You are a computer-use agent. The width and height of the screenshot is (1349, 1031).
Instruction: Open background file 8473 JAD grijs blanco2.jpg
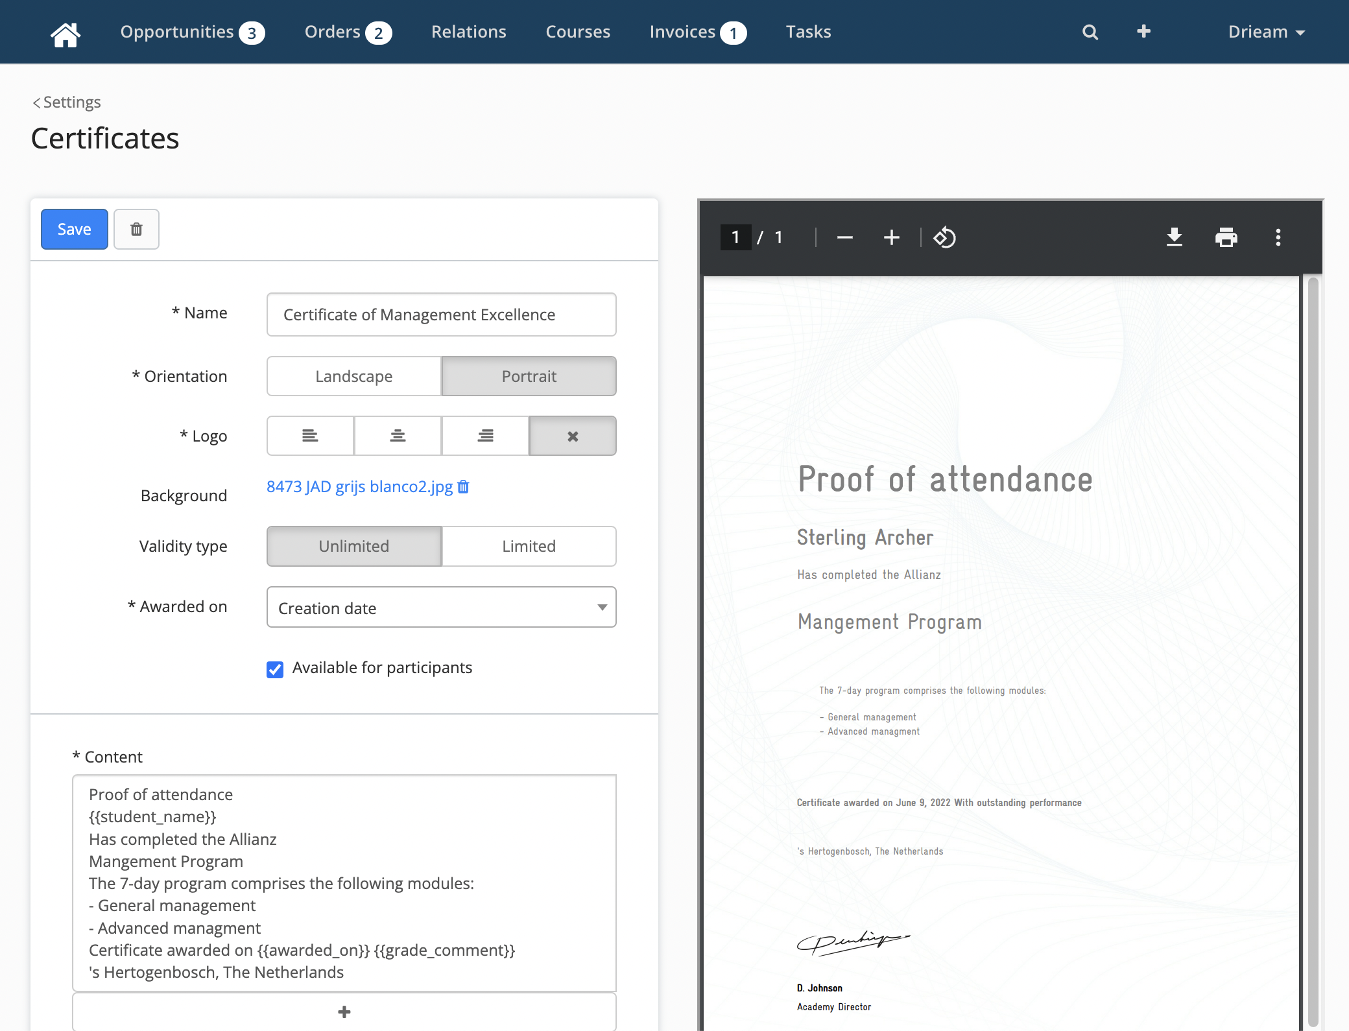(359, 486)
